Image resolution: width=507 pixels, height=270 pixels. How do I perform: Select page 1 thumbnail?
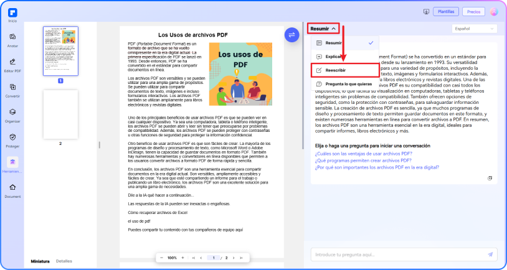click(x=60, y=51)
